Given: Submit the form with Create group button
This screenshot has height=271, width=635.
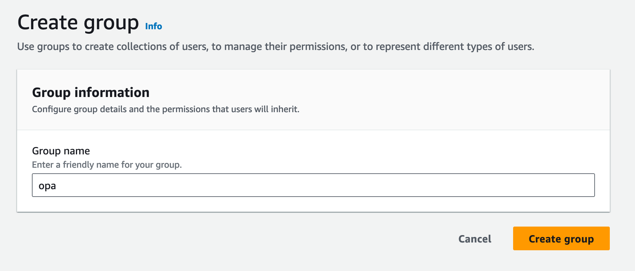Looking at the screenshot, I should tap(561, 238).
